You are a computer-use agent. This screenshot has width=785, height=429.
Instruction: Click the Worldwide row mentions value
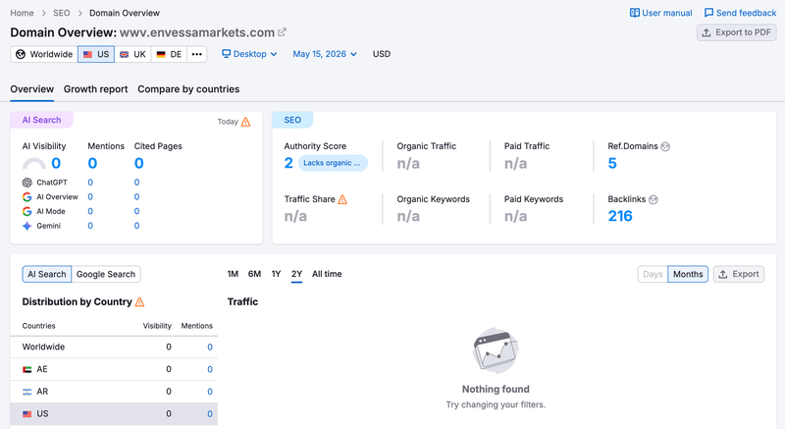coord(210,347)
